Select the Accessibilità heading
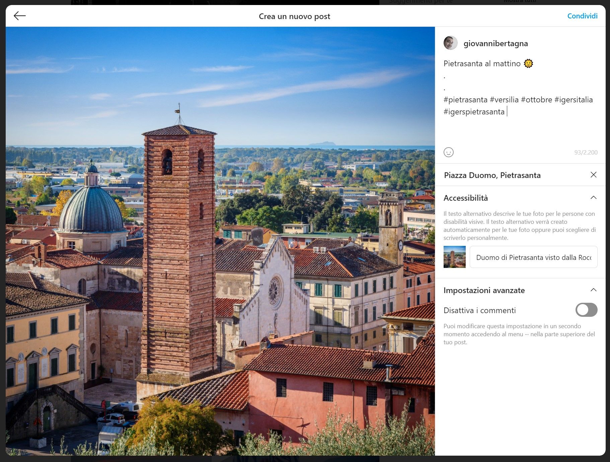This screenshot has height=462, width=610. (465, 198)
